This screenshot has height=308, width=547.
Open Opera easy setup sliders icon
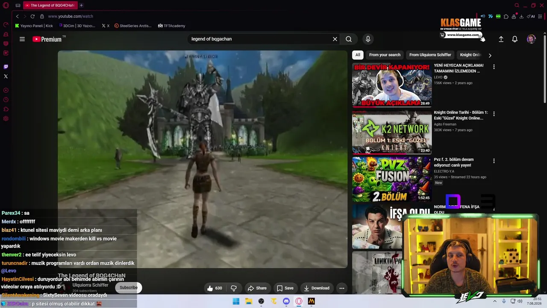tap(540, 16)
